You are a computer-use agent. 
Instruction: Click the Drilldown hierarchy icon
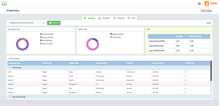[x=100, y=18]
